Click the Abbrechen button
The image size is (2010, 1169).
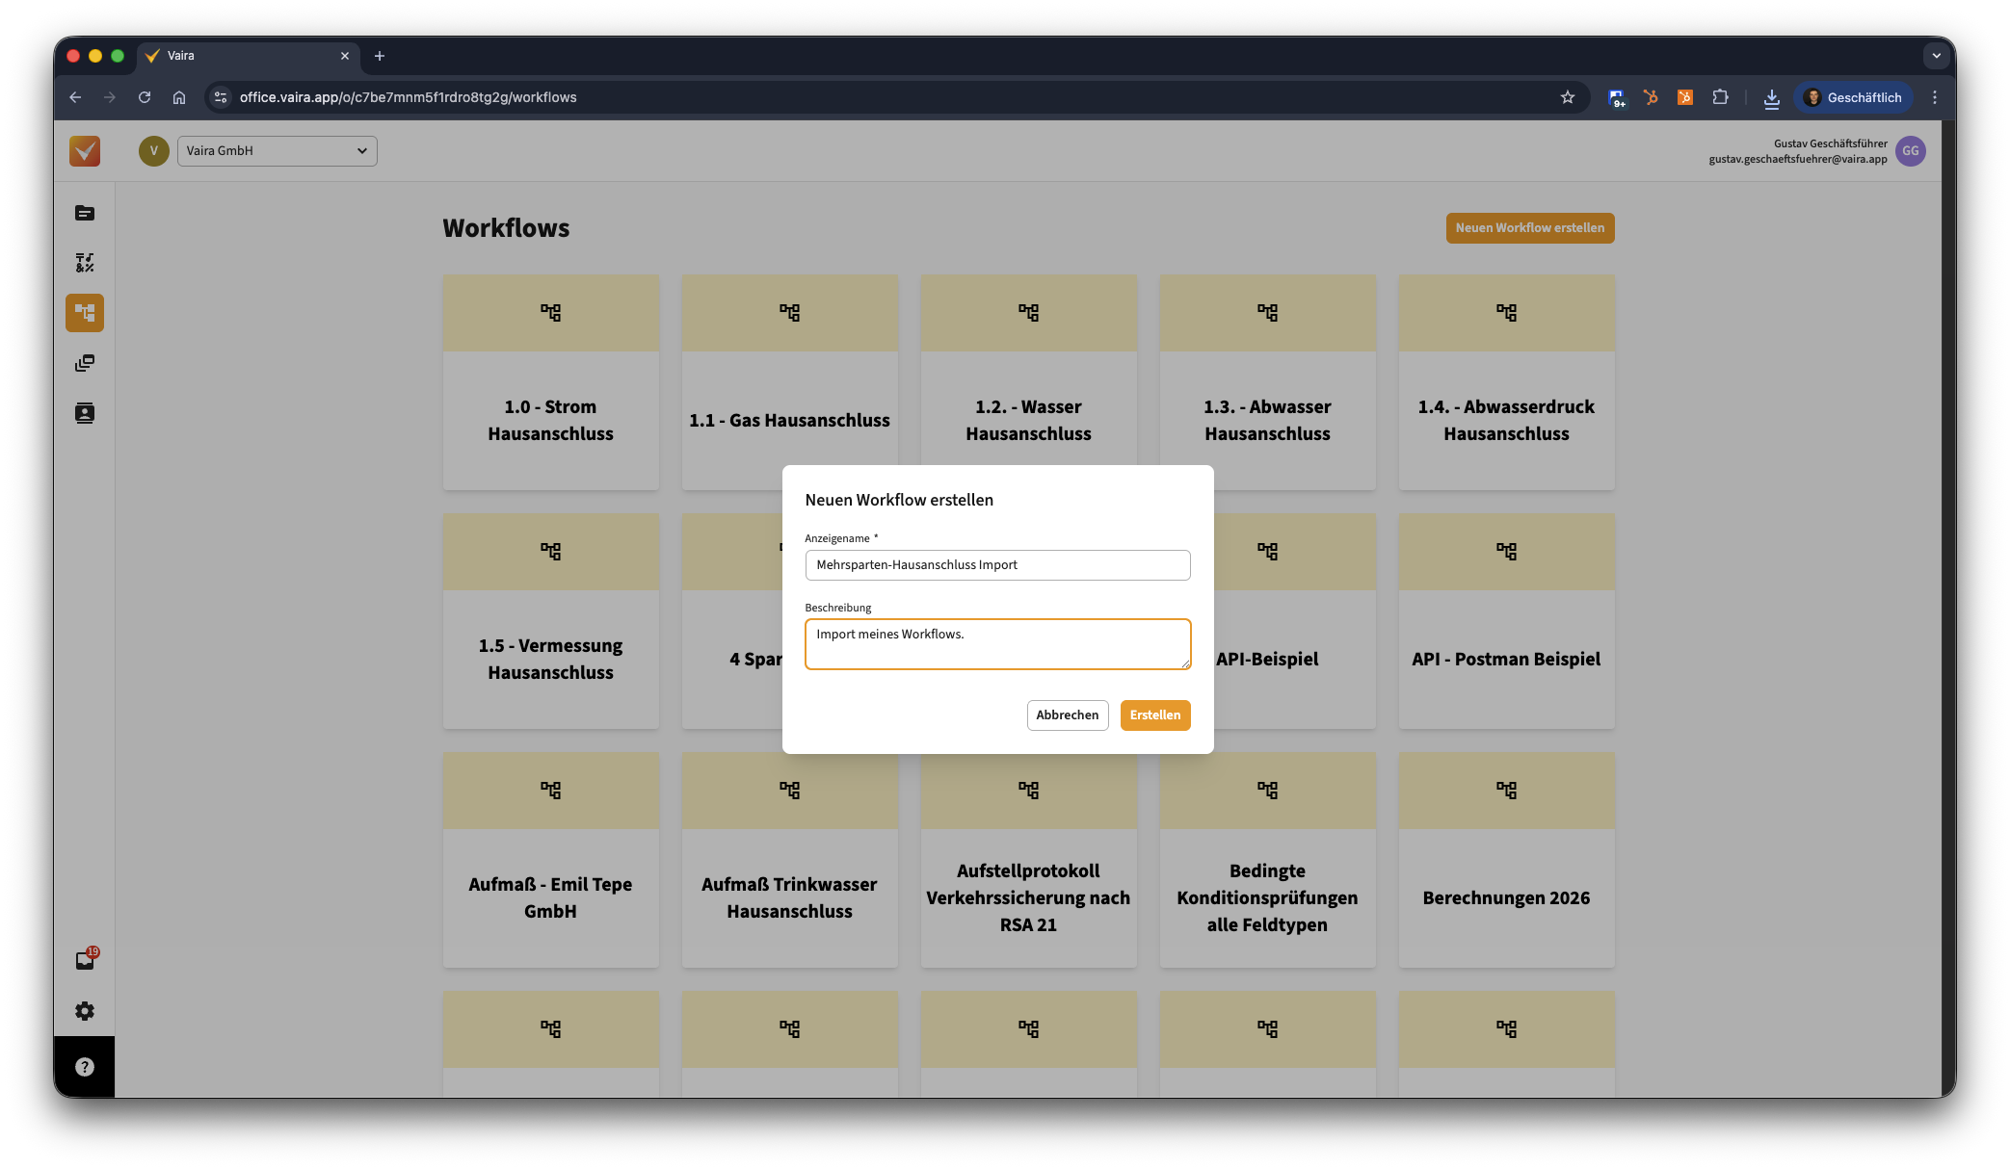click(x=1067, y=715)
